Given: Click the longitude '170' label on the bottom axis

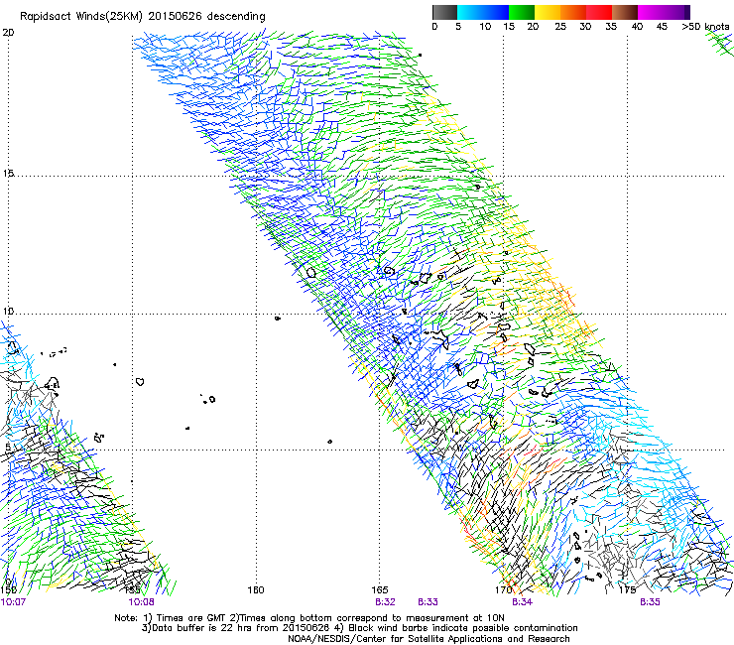Looking at the screenshot, I should pyautogui.click(x=503, y=589).
